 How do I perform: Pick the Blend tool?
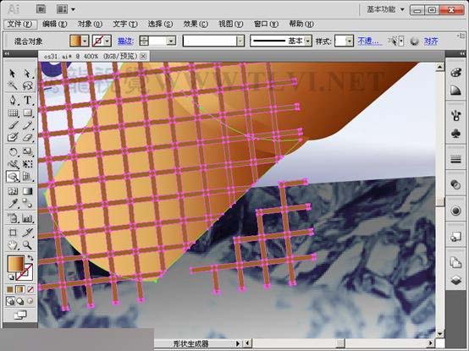27,204
